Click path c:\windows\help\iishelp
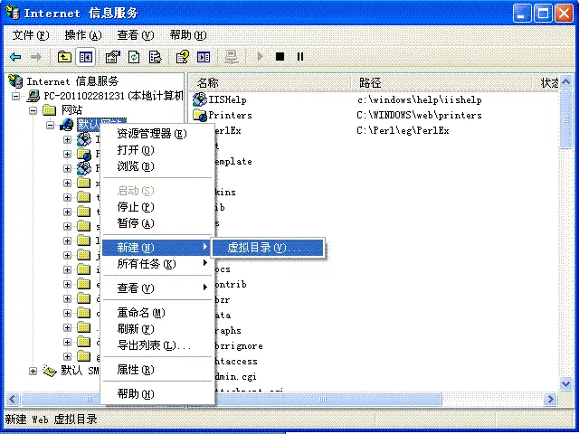Viewport: 579px width, 434px height. 420,100
